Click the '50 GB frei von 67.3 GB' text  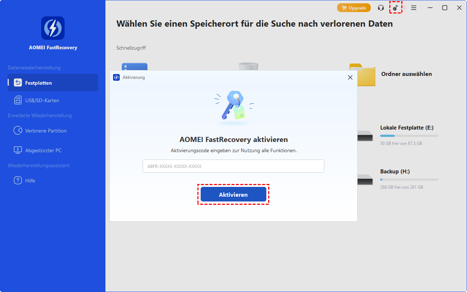coord(401,143)
